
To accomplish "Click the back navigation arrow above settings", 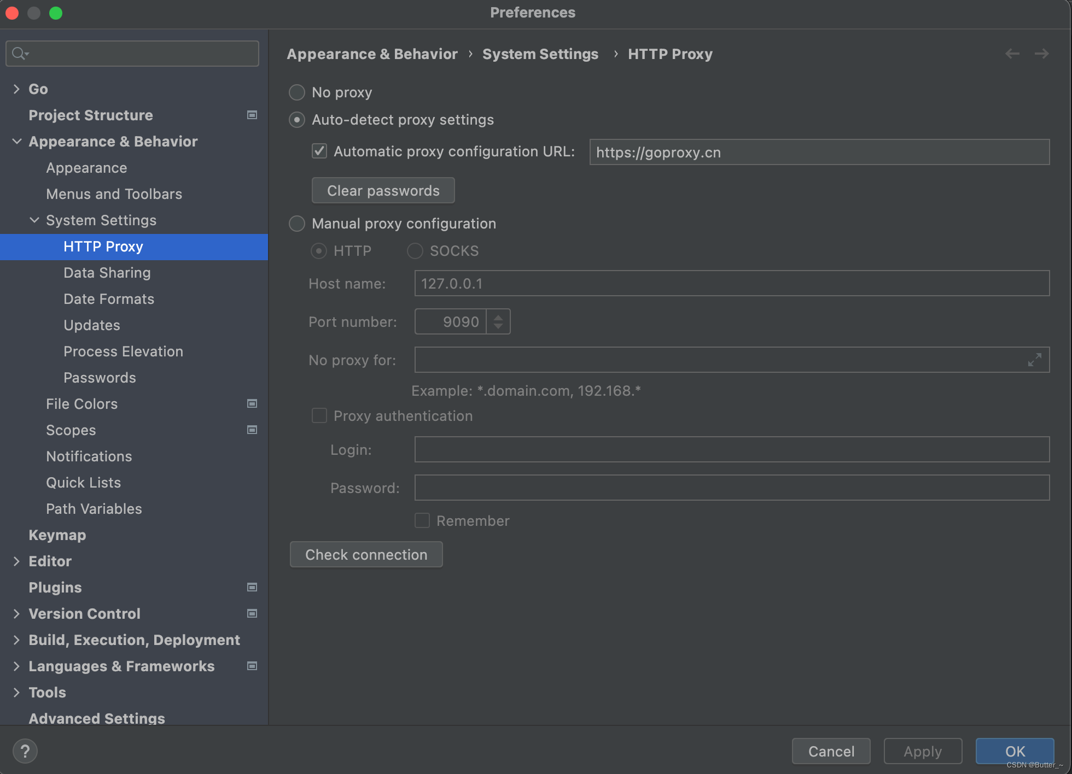I will tap(1012, 53).
